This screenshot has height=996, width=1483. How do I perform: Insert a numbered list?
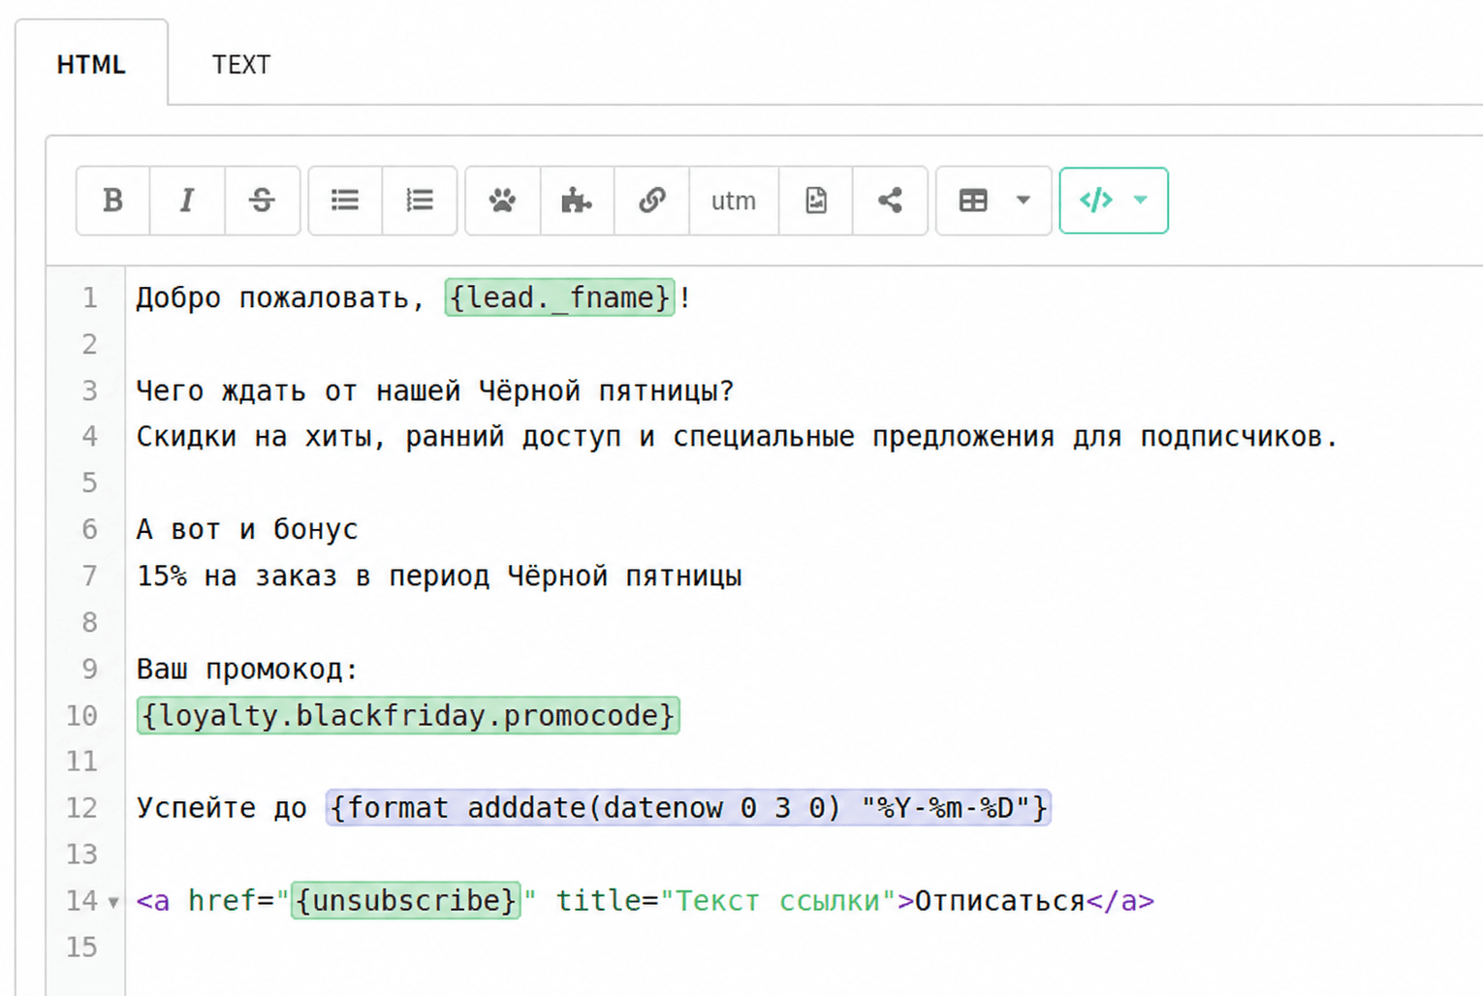pos(420,201)
